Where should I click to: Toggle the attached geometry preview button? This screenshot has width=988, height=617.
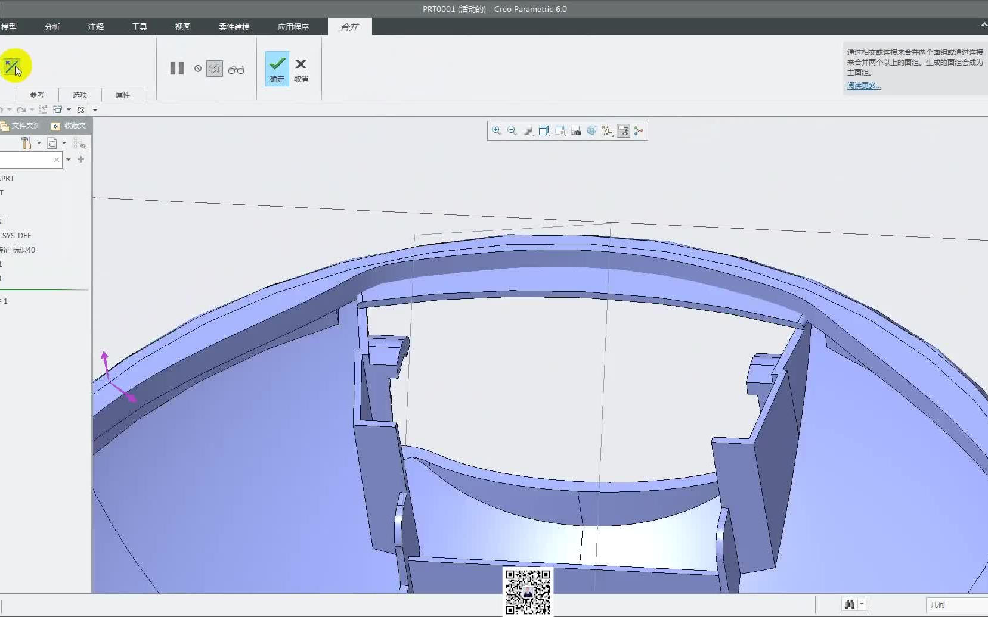point(215,68)
